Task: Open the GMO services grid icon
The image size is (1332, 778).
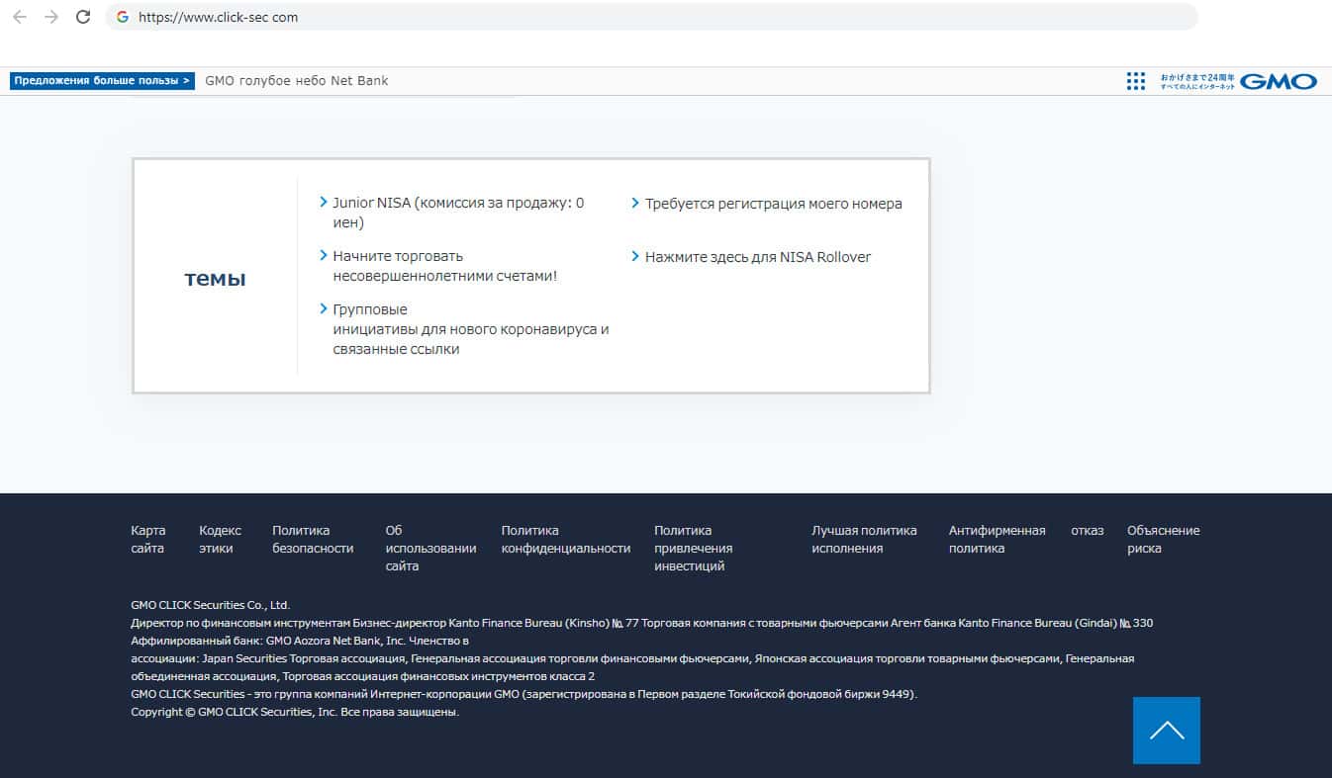Action: coord(1135,81)
